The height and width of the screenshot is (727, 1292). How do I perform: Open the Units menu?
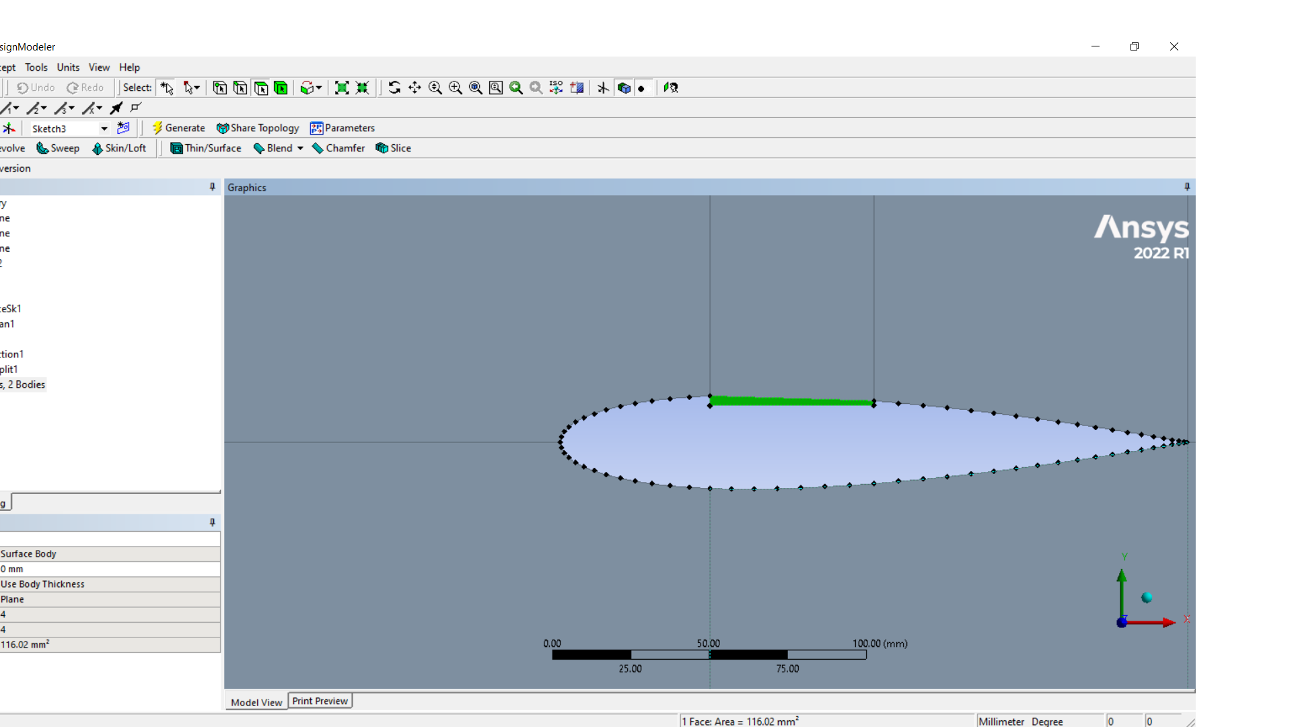(68, 67)
